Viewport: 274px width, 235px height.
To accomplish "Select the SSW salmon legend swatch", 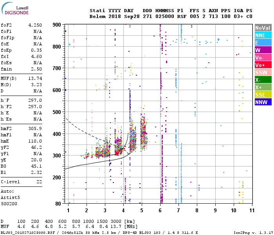I will (263, 72).
